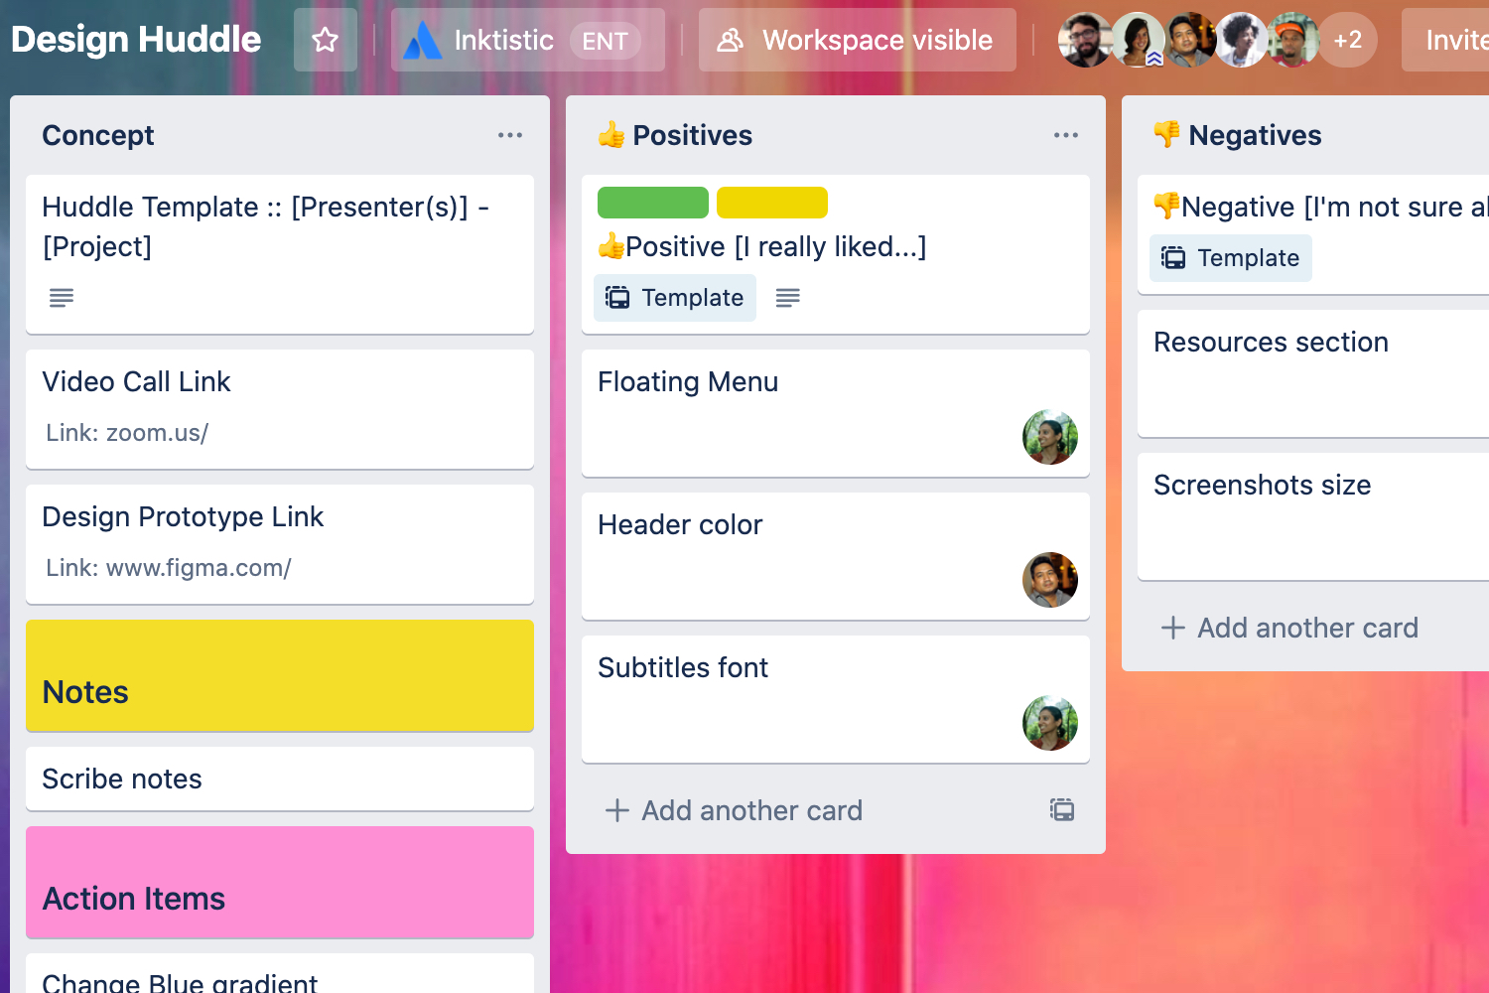Create card from template icon in Positives
Image resolution: width=1489 pixels, height=993 pixels.
1061,810
